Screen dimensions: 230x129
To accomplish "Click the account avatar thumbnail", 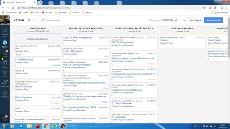I will (5, 20).
